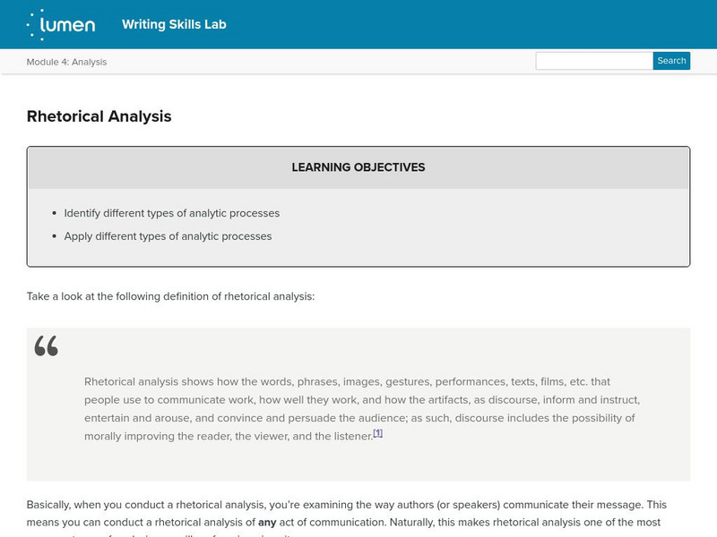
Task: Open the Writing Skills Lab title link
Action: (174, 24)
